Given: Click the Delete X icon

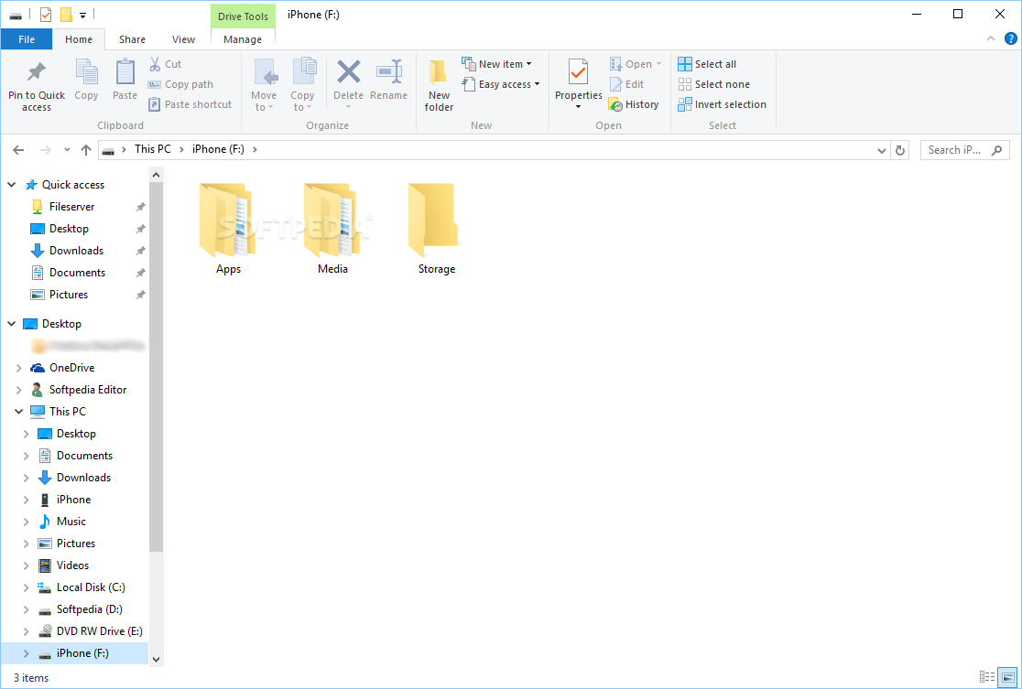Looking at the screenshot, I should (x=348, y=71).
